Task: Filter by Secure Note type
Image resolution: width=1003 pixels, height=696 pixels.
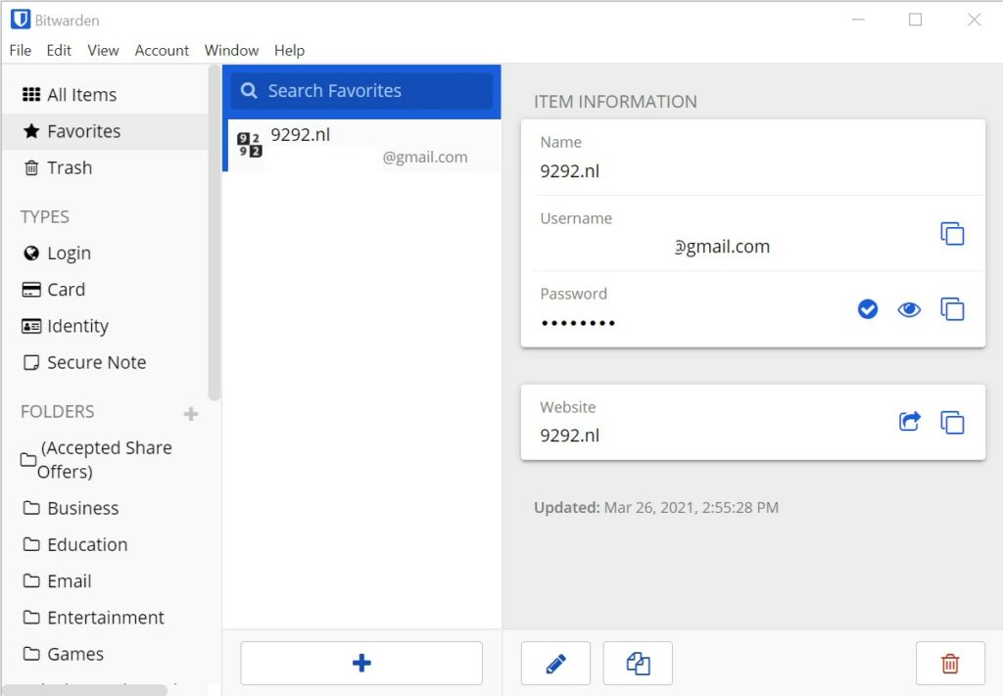Action: point(84,362)
